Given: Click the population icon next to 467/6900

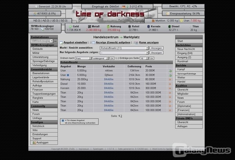Looking at the screenshot, I should tap(35, 14).
